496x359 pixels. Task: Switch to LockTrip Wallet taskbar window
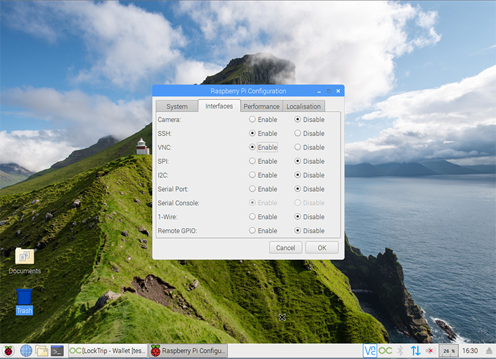(x=107, y=350)
